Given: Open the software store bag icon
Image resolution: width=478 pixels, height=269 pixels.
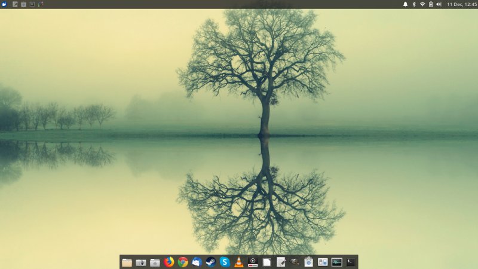Looking at the screenshot, I should click(308, 262).
